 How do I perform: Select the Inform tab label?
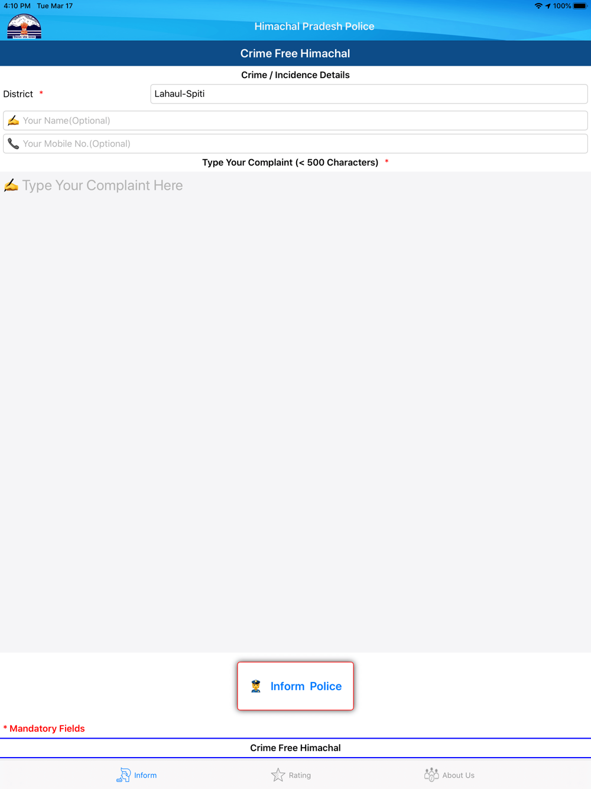tap(145, 775)
